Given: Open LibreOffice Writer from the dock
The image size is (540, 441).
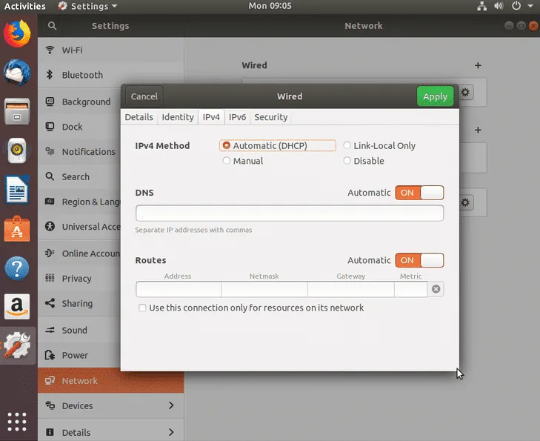Looking at the screenshot, I should 17,190.
